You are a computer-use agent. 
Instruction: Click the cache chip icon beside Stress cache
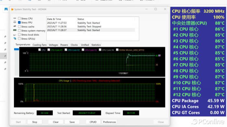pos(15,26)
